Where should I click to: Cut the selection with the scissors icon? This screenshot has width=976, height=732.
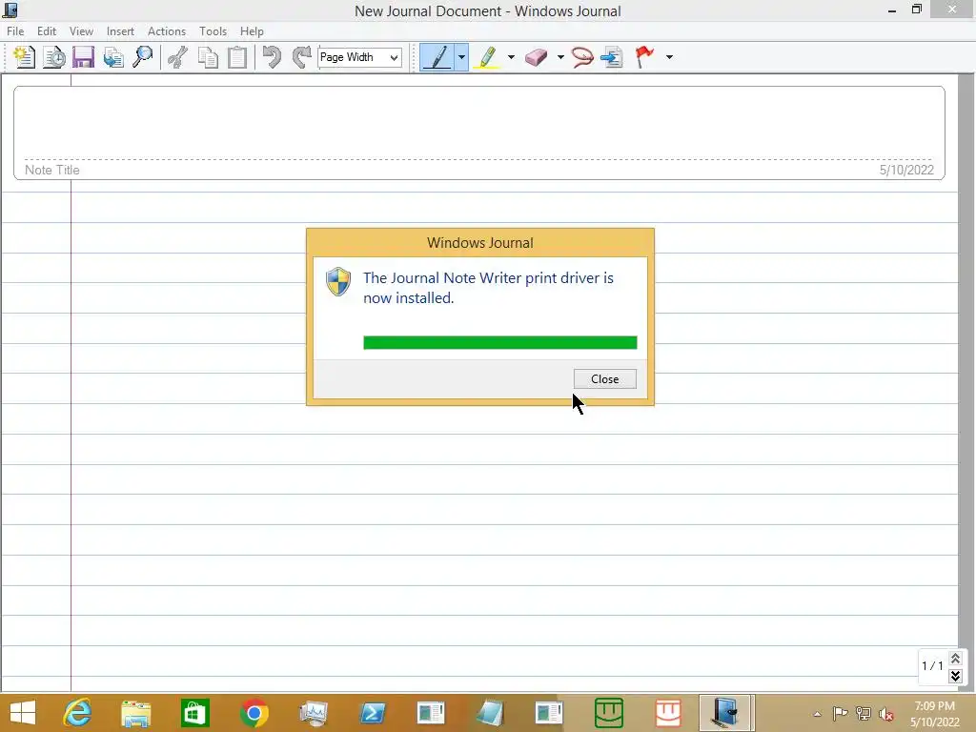coord(178,57)
